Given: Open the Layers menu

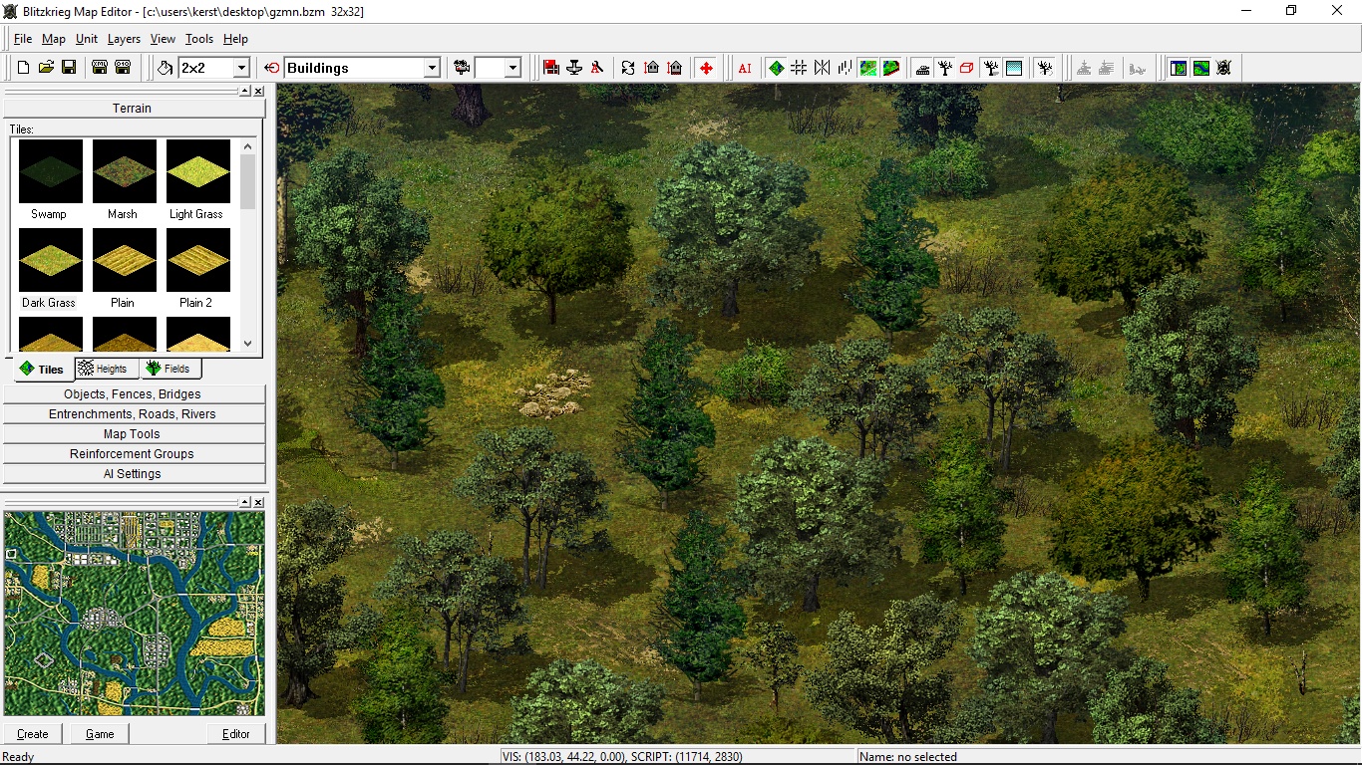Looking at the screenshot, I should tap(124, 39).
